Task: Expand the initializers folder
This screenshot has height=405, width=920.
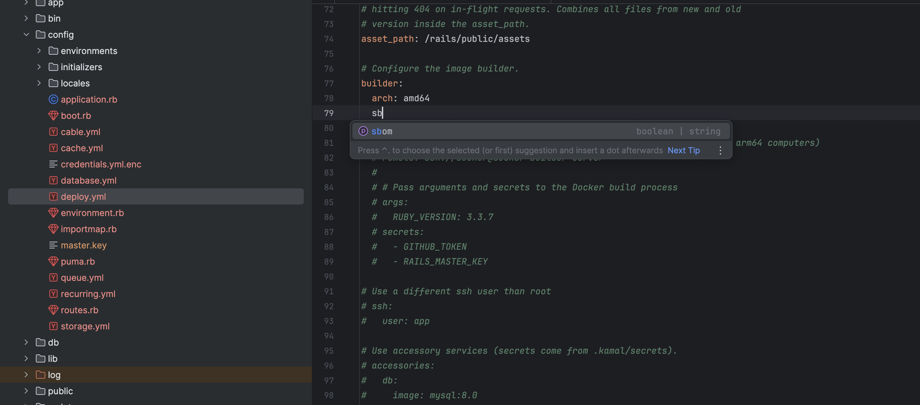Action: tap(39, 67)
